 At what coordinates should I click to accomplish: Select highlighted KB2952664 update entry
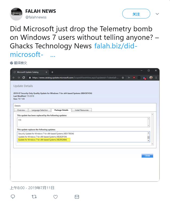click(44, 140)
